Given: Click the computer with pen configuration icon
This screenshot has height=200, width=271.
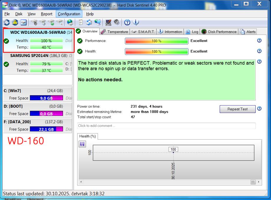Looking at the screenshot, I should tap(108, 22).
